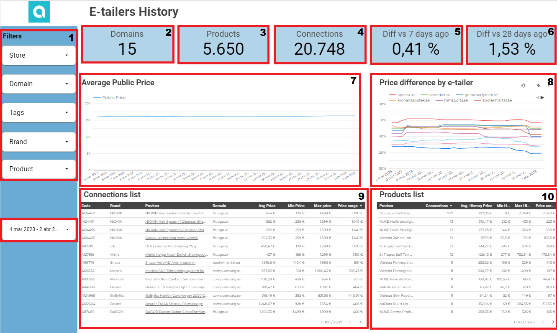Click the teal company logo

(39, 12)
